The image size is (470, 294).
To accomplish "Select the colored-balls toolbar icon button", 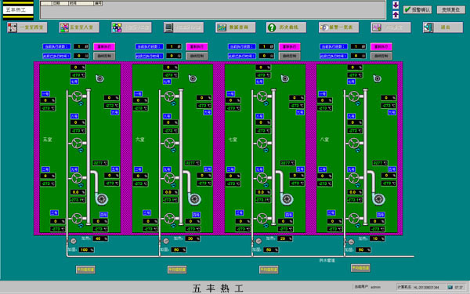I will click(x=132, y=27).
